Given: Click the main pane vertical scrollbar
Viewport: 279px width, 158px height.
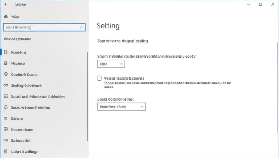Looking at the screenshot, I should tap(278, 88).
